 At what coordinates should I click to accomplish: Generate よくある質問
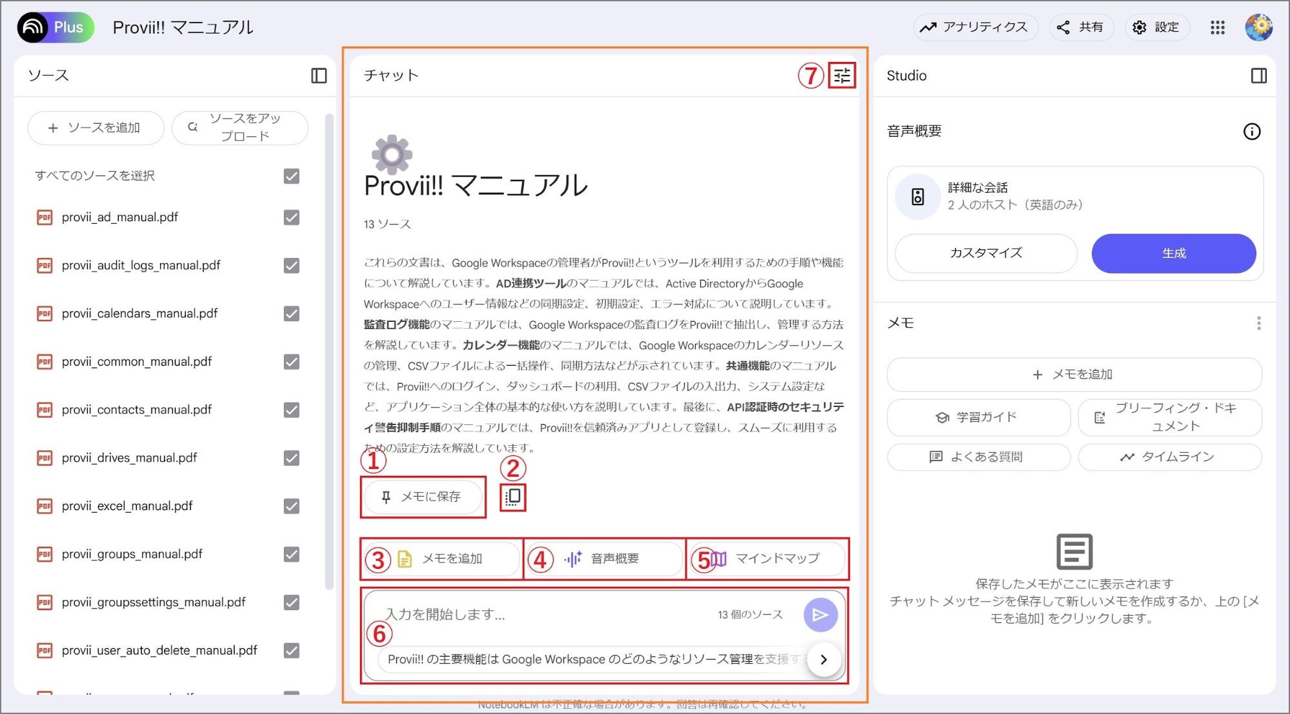pos(978,457)
